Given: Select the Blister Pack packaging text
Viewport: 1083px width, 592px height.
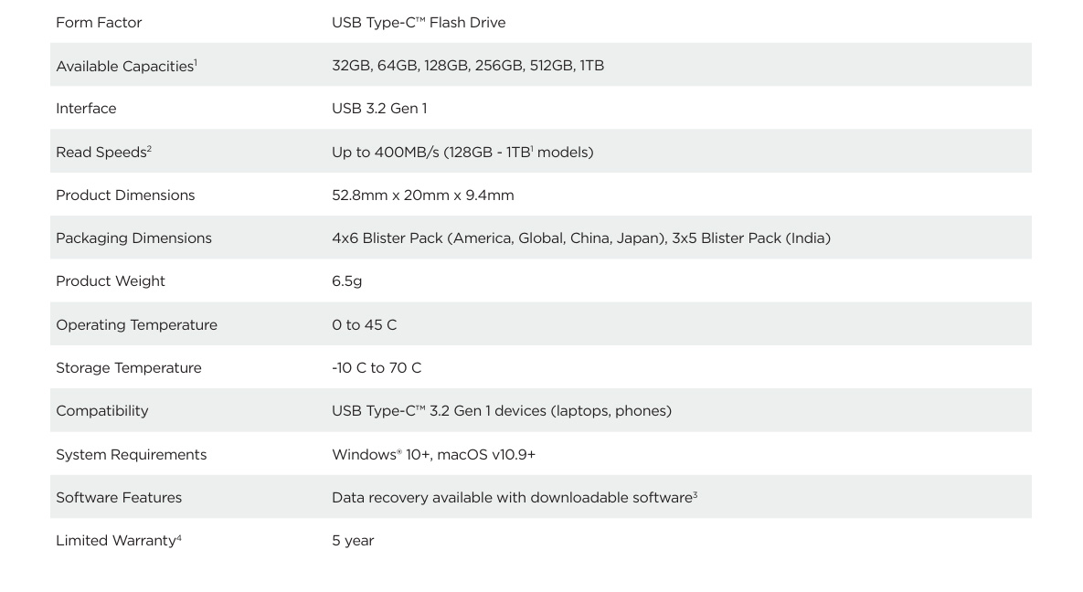Looking at the screenshot, I should [581, 238].
